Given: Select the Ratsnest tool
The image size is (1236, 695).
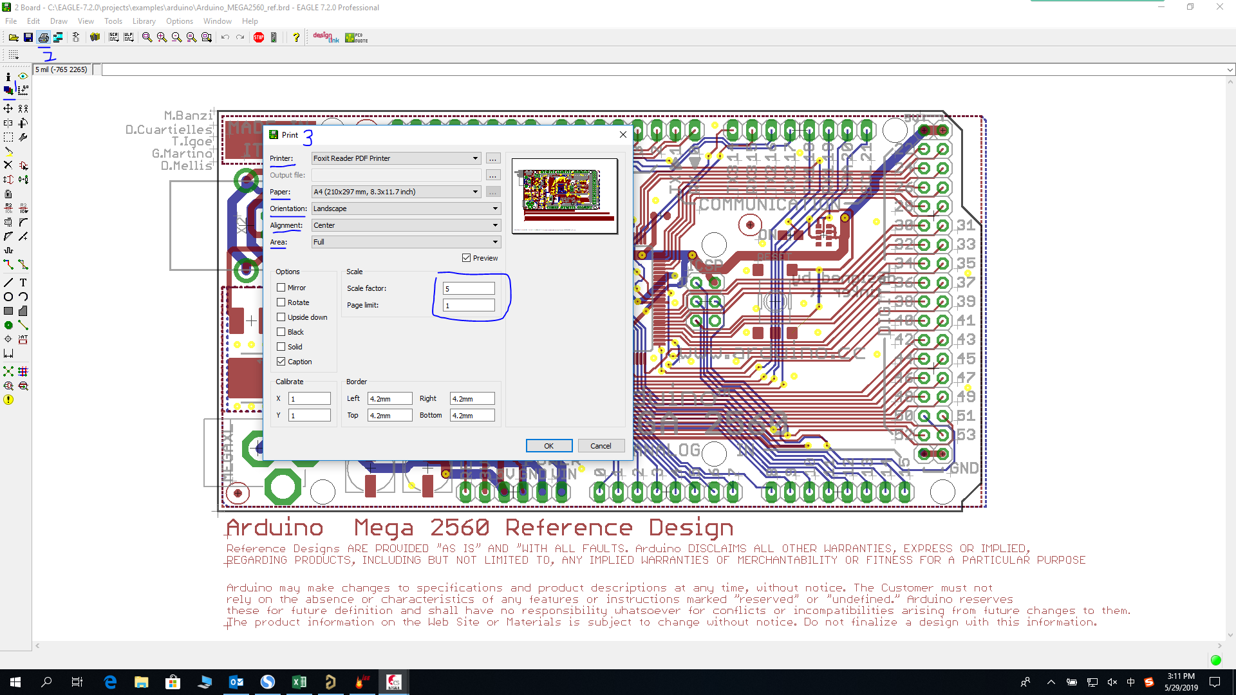Looking at the screenshot, I should point(8,371).
